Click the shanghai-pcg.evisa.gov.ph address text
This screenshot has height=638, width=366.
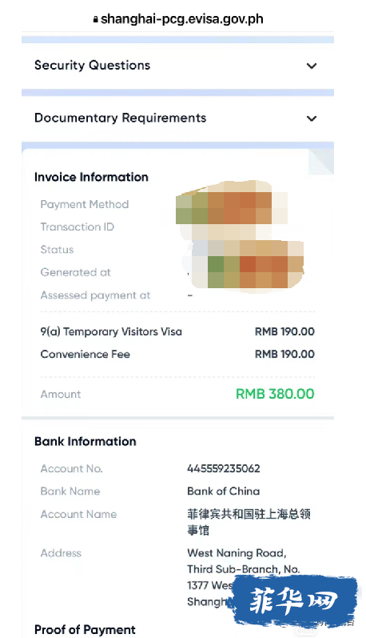click(x=182, y=18)
